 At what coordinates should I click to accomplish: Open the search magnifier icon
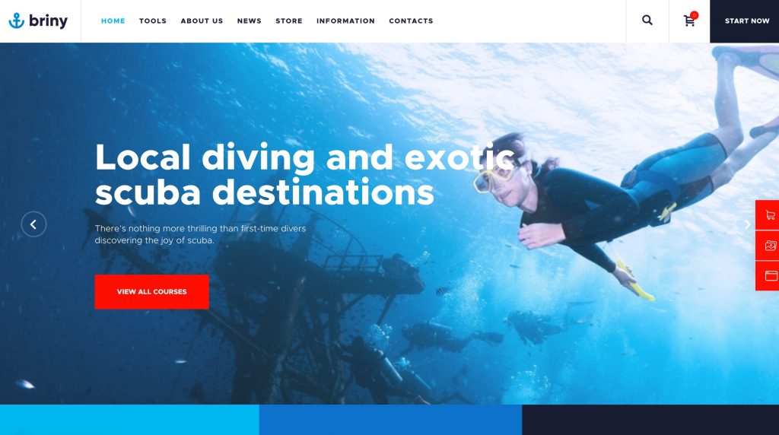pyautogui.click(x=647, y=21)
